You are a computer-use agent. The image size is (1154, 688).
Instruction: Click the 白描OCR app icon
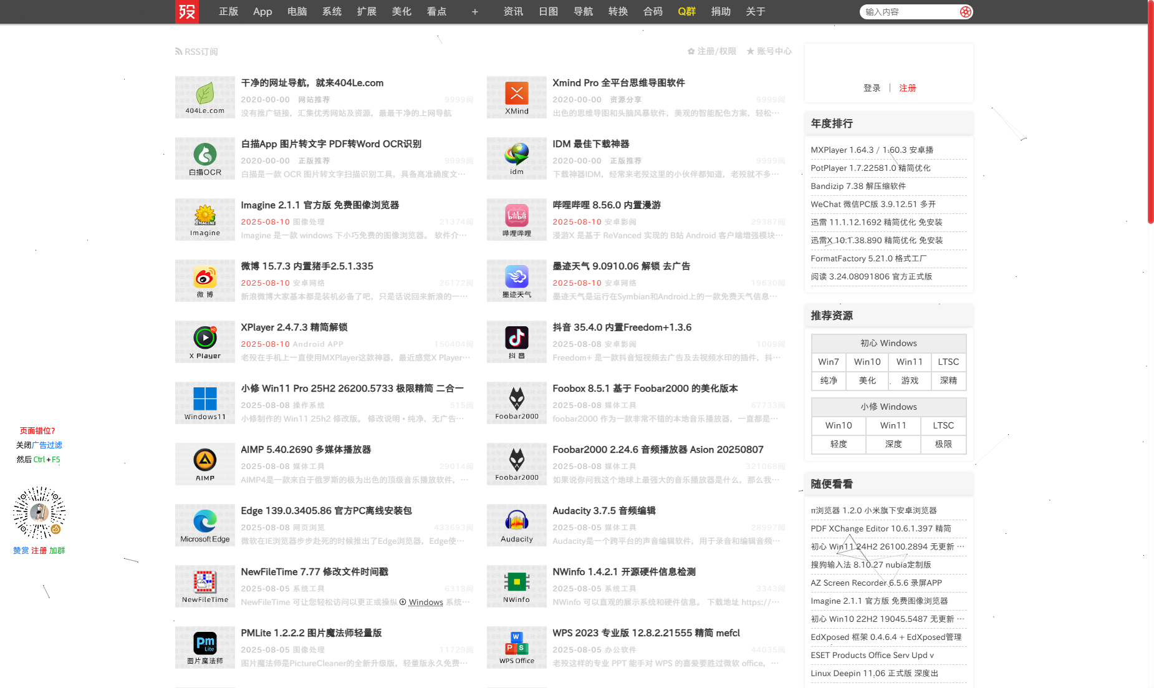point(205,158)
